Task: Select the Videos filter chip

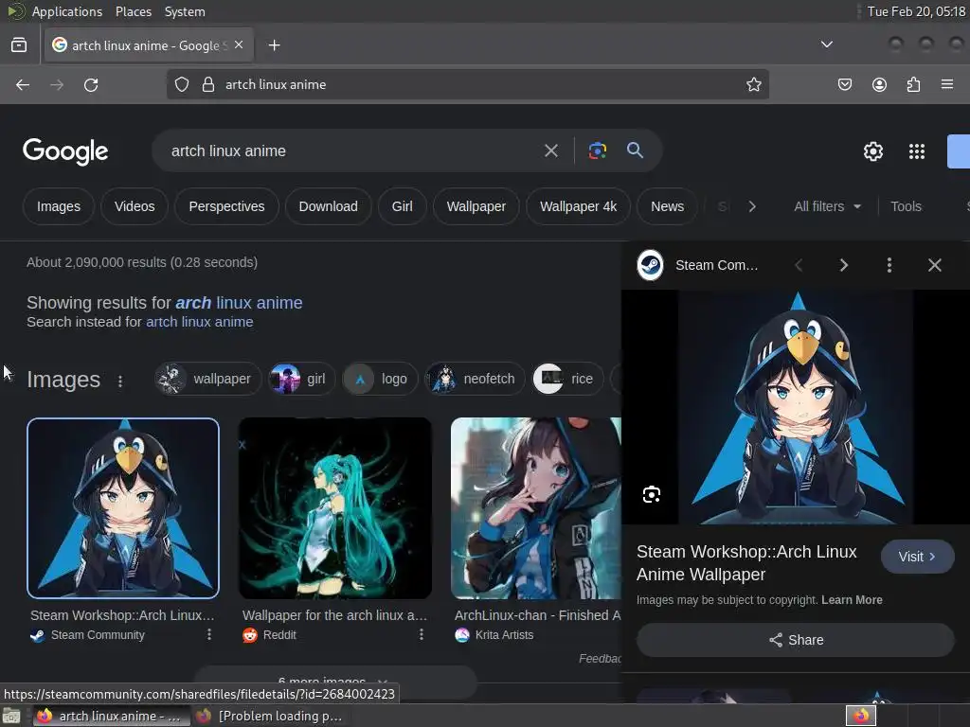Action: coord(135,206)
